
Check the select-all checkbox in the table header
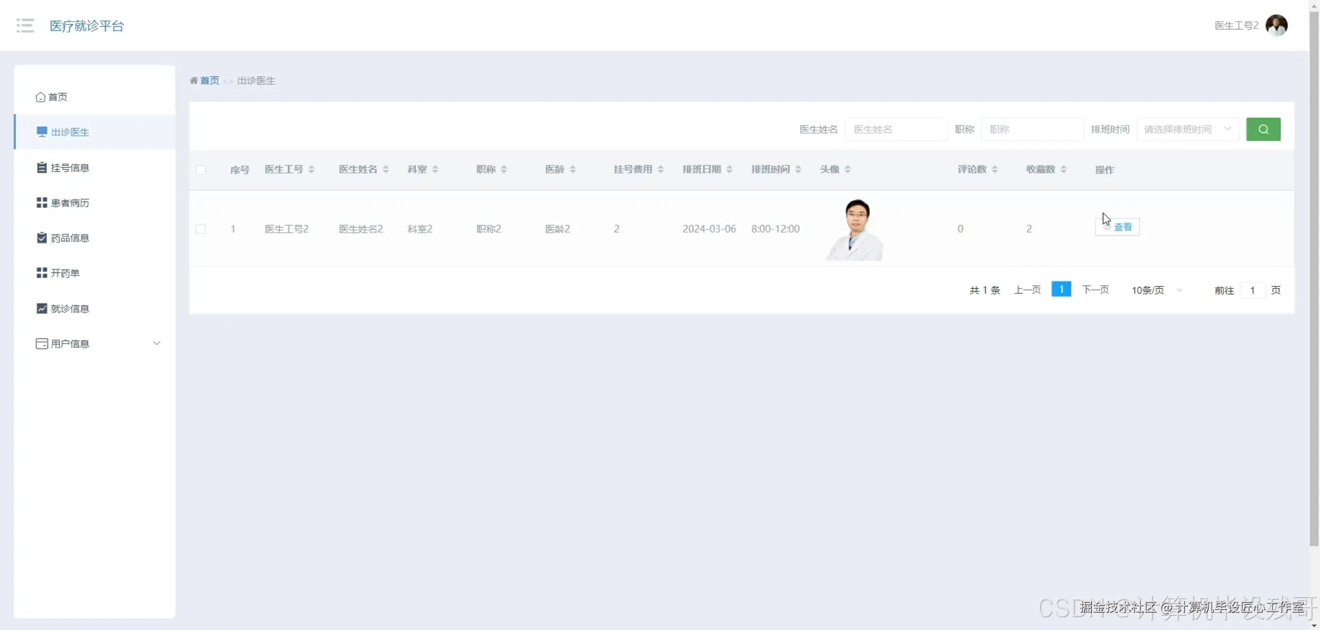point(201,169)
